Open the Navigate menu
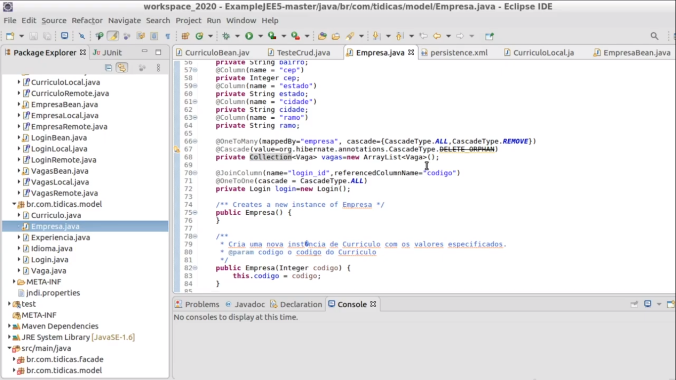The width and height of the screenshot is (676, 380). pos(125,20)
